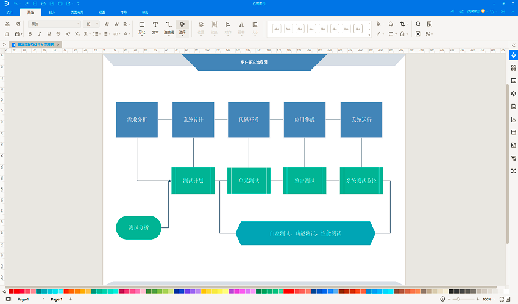Click the 选择 pointer tool

pos(182,27)
